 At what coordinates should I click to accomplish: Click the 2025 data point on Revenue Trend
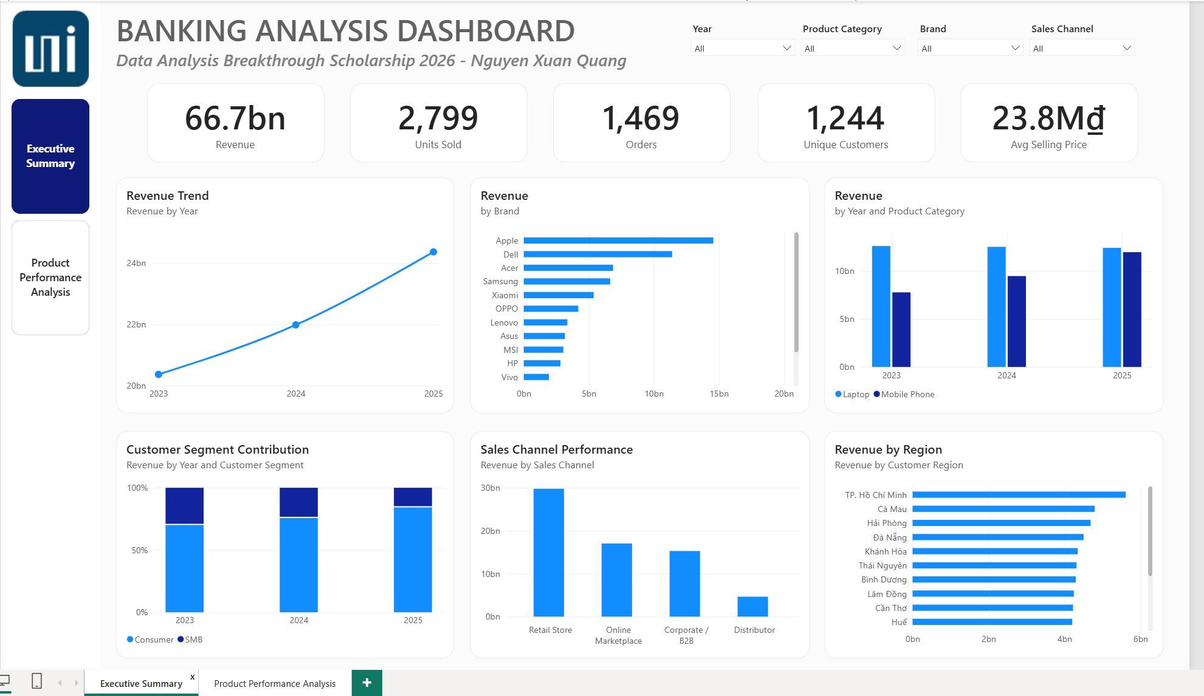(433, 252)
